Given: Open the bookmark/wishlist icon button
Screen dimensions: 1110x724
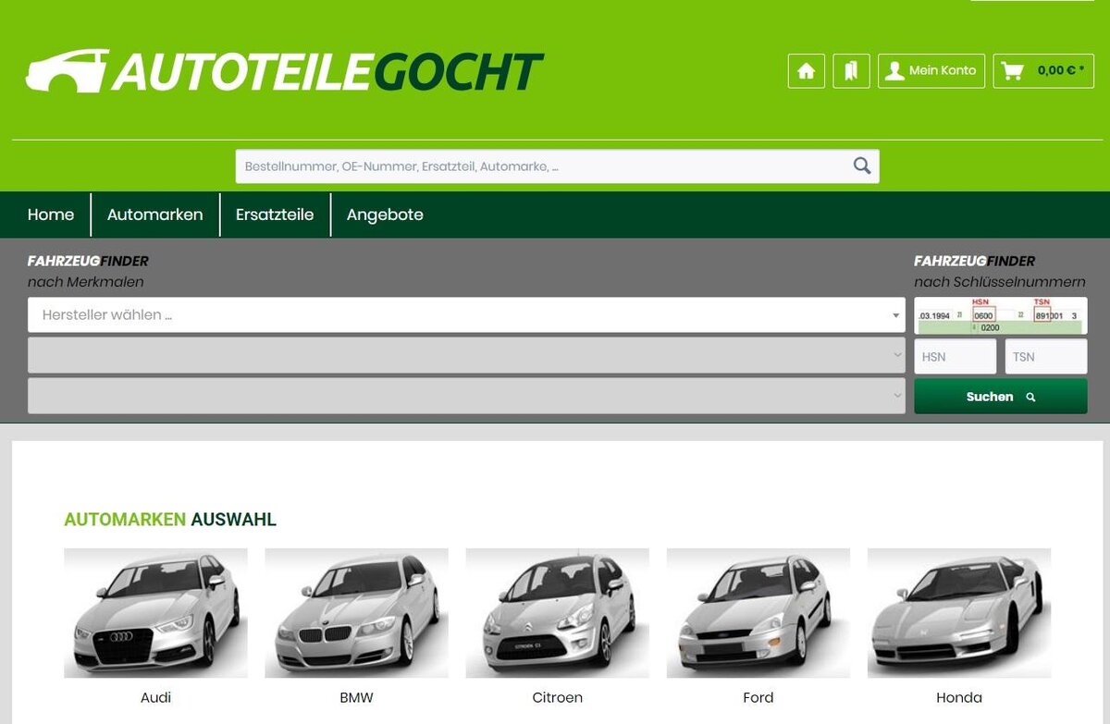Looking at the screenshot, I should click(x=851, y=71).
